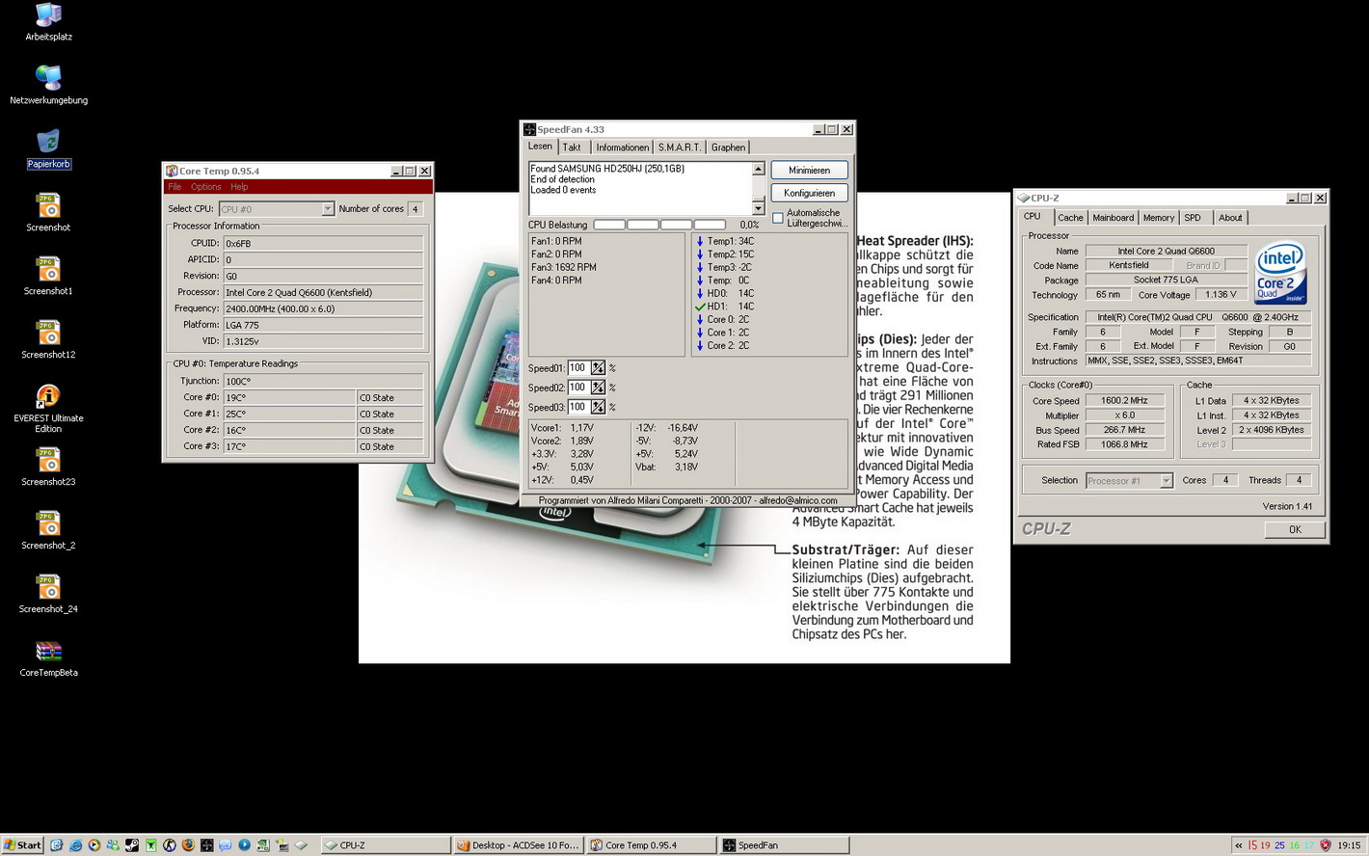1369x856 pixels.
Task: Switch to Desktop - ACDSee taskbar button
Action: coord(519,845)
